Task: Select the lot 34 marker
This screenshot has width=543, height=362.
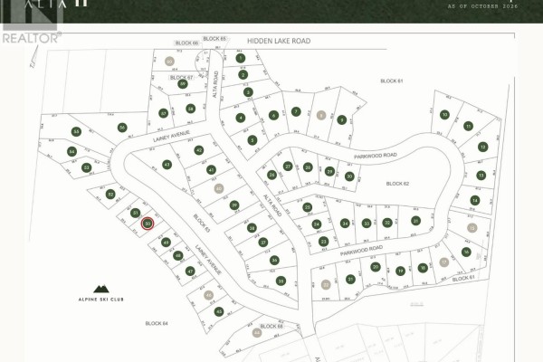Action: point(345,224)
